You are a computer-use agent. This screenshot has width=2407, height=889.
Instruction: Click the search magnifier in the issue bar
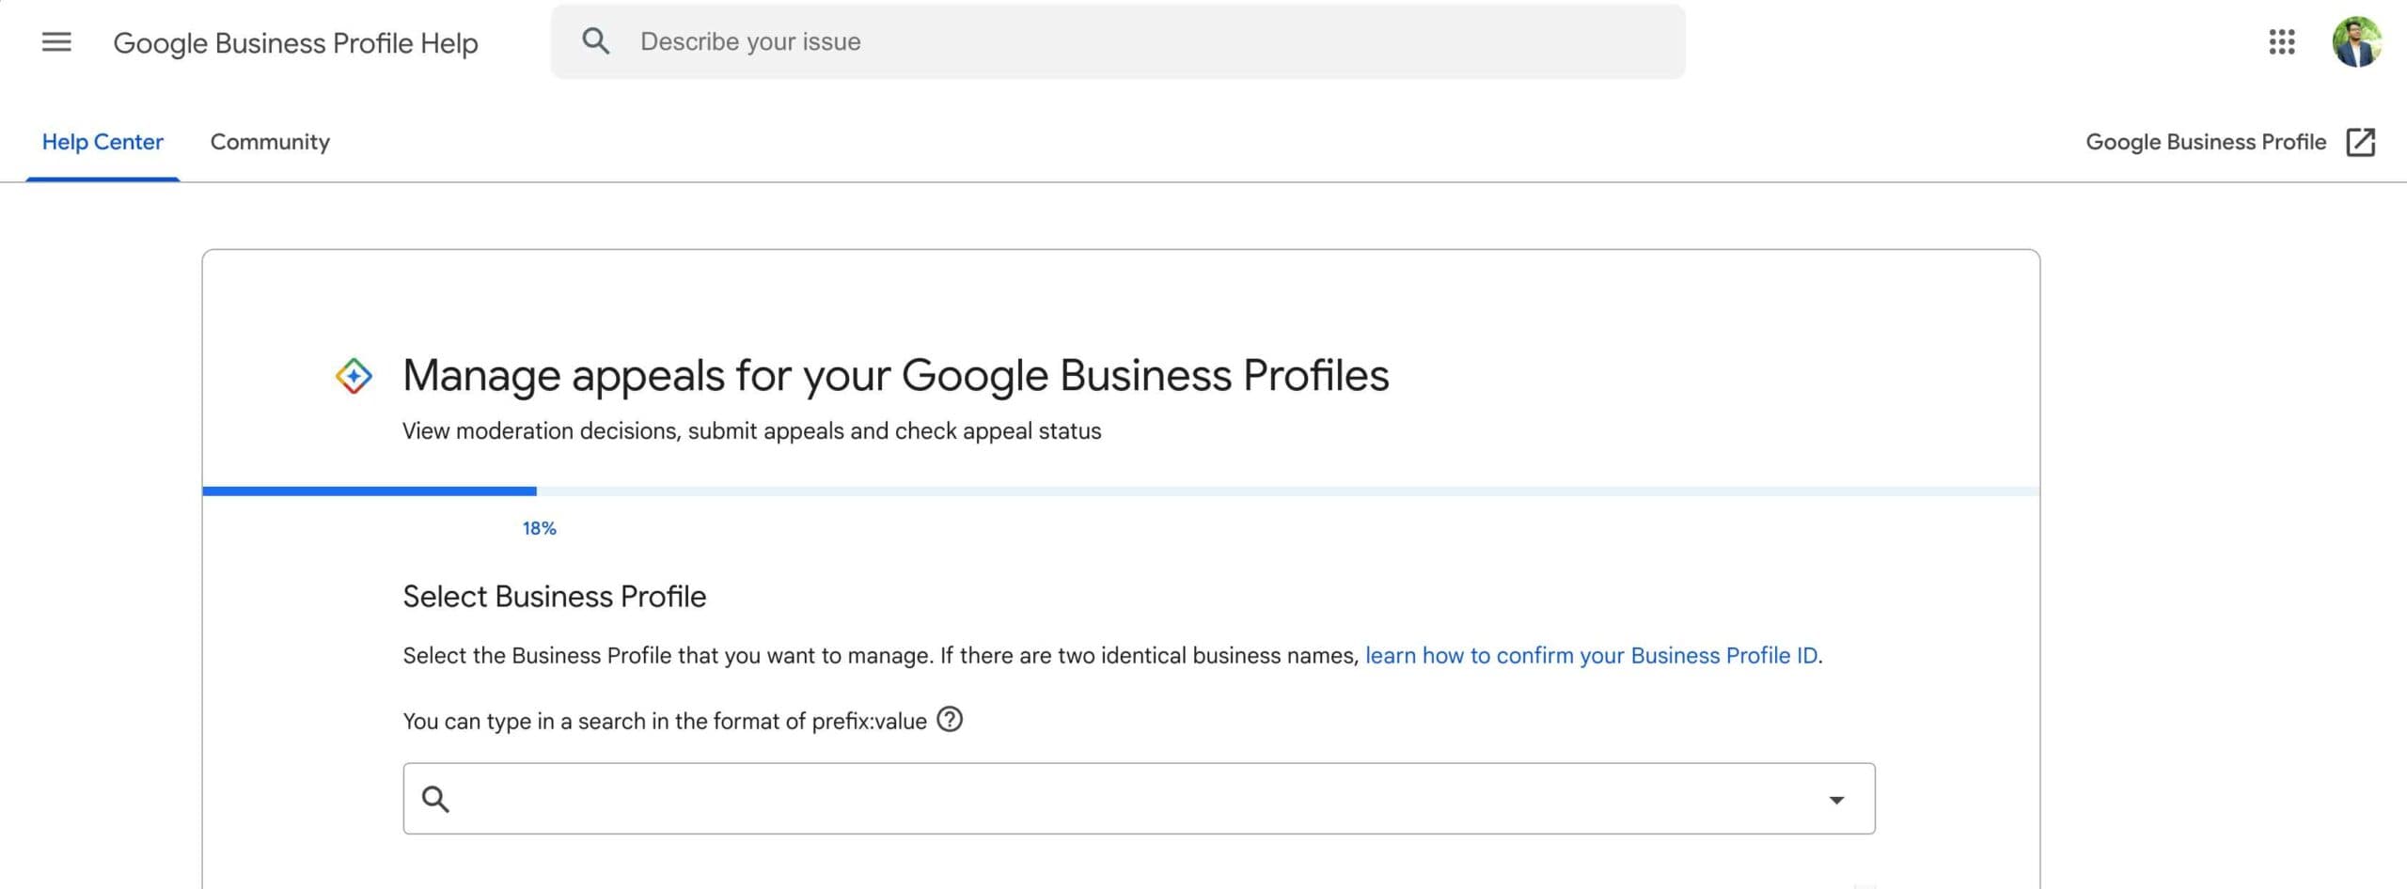click(x=596, y=41)
